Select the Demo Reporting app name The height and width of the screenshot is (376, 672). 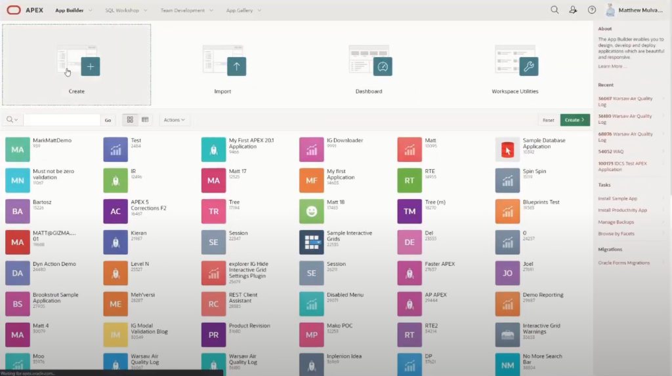(543, 295)
